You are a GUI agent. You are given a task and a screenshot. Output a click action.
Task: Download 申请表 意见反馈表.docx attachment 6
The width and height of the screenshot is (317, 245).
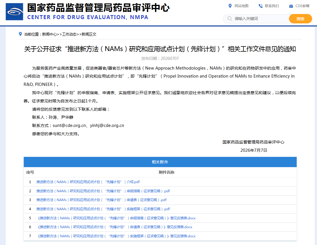tap(114, 227)
